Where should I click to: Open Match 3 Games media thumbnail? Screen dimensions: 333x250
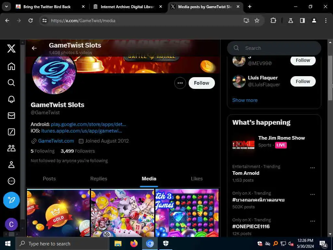point(187,213)
